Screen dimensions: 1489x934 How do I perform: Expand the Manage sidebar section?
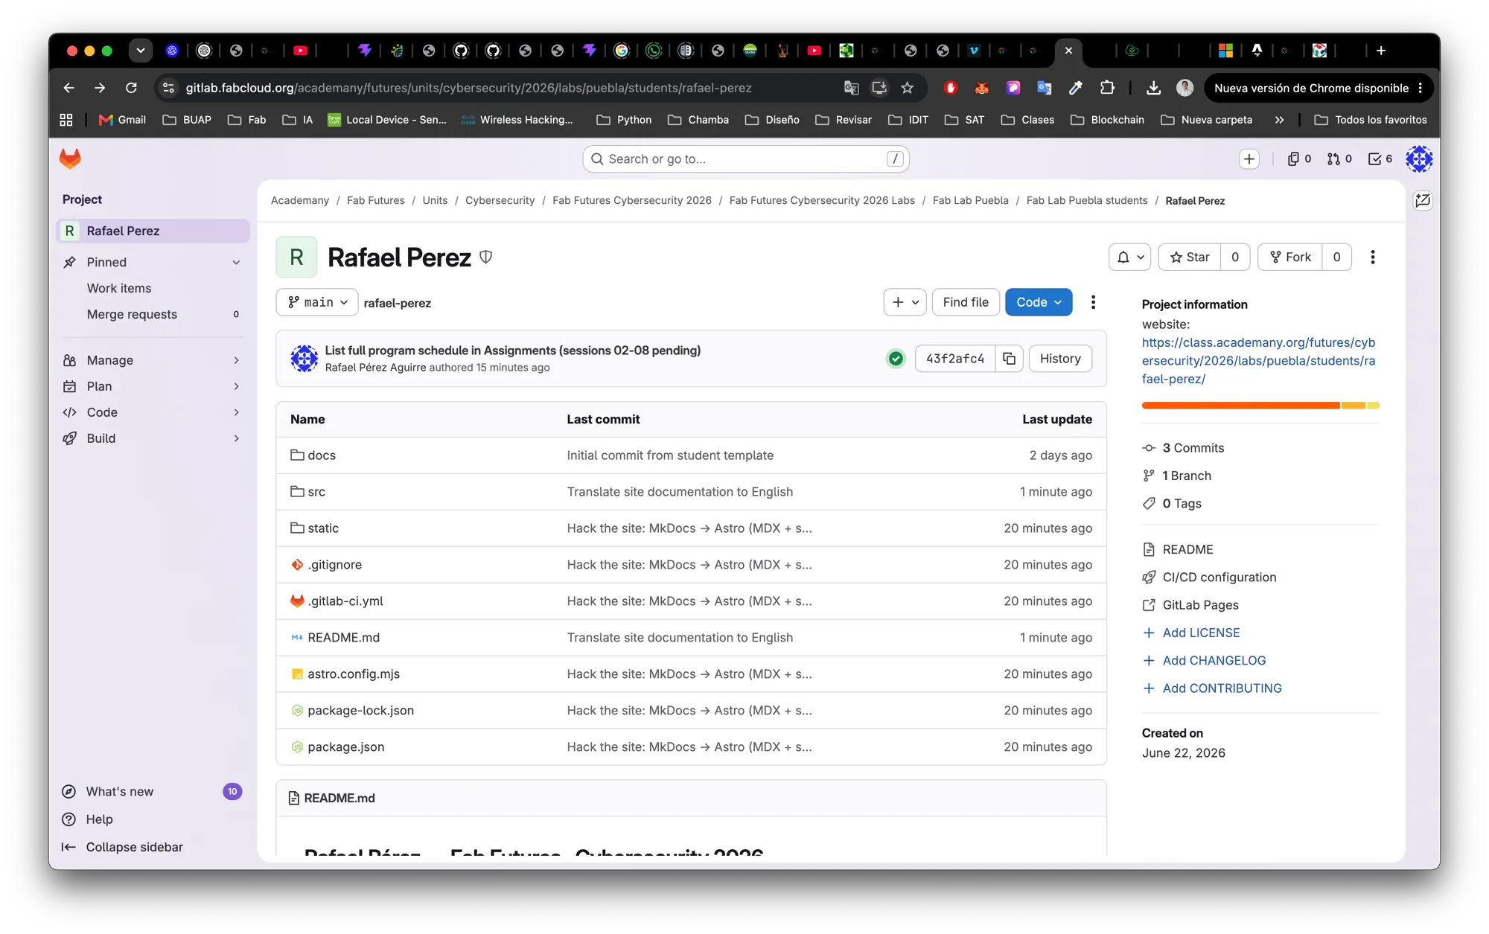click(153, 360)
